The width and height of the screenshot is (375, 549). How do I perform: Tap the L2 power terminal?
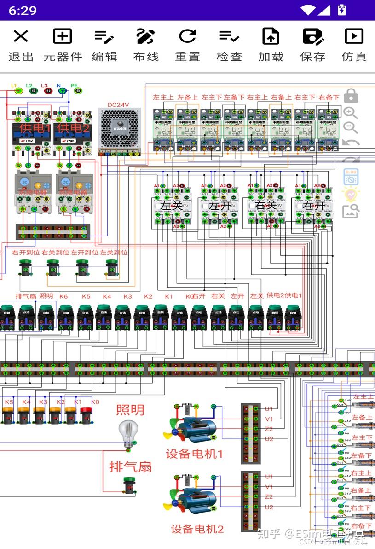pos(33,91)
